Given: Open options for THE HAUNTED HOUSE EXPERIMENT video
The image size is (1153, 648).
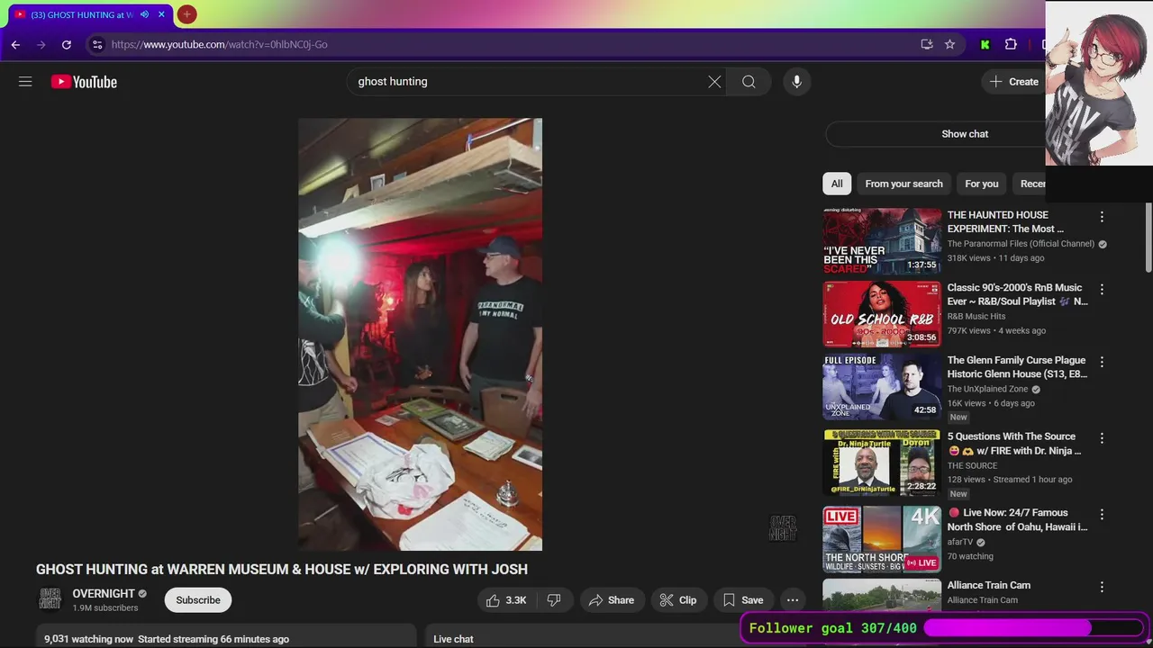Looking at the screenshot, I should 1102,217.
